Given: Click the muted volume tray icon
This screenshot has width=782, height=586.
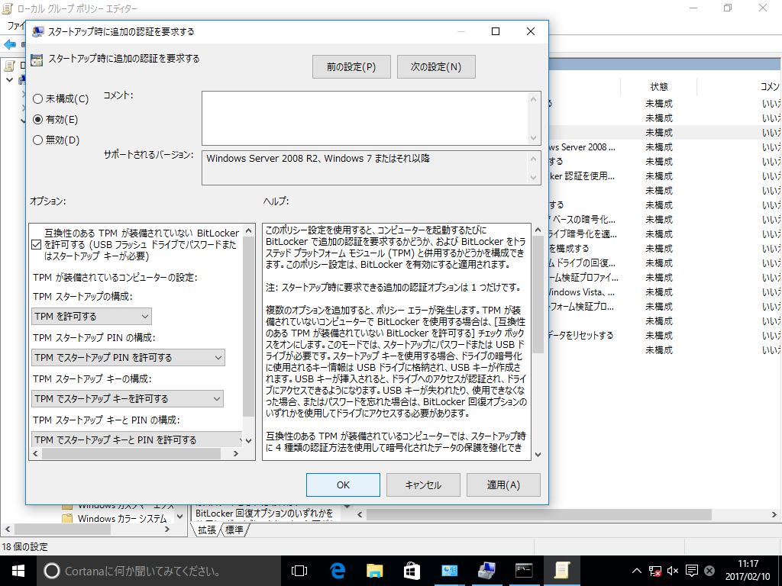Looking at the screenshot, I should click(x=673, y=571).
